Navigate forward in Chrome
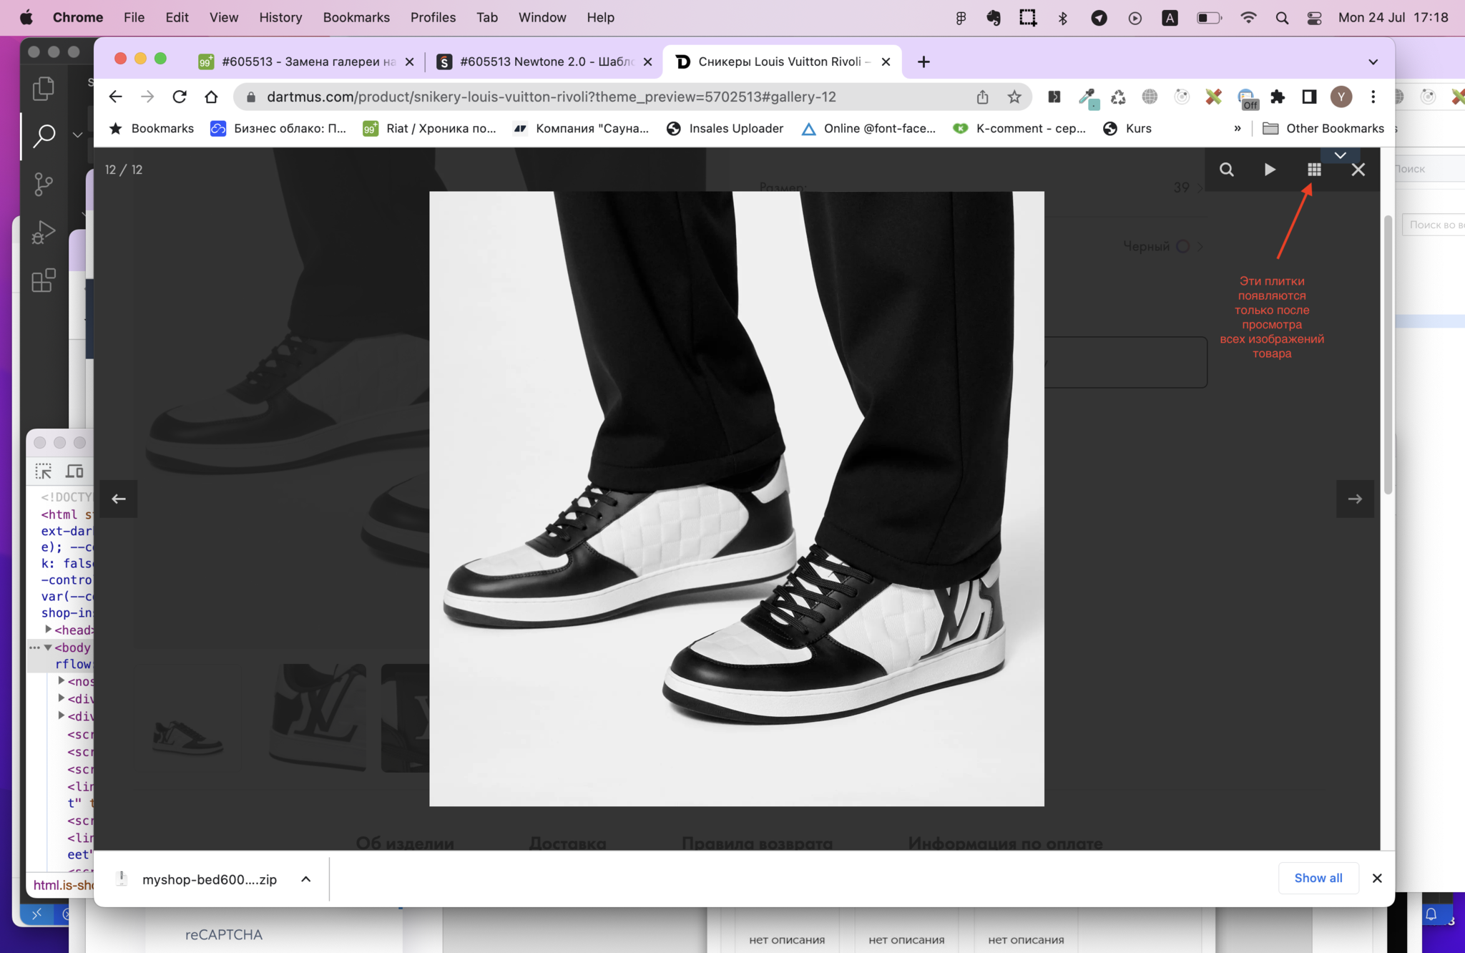The height and width of the screenshot is (953, 1465). (147, 97)
